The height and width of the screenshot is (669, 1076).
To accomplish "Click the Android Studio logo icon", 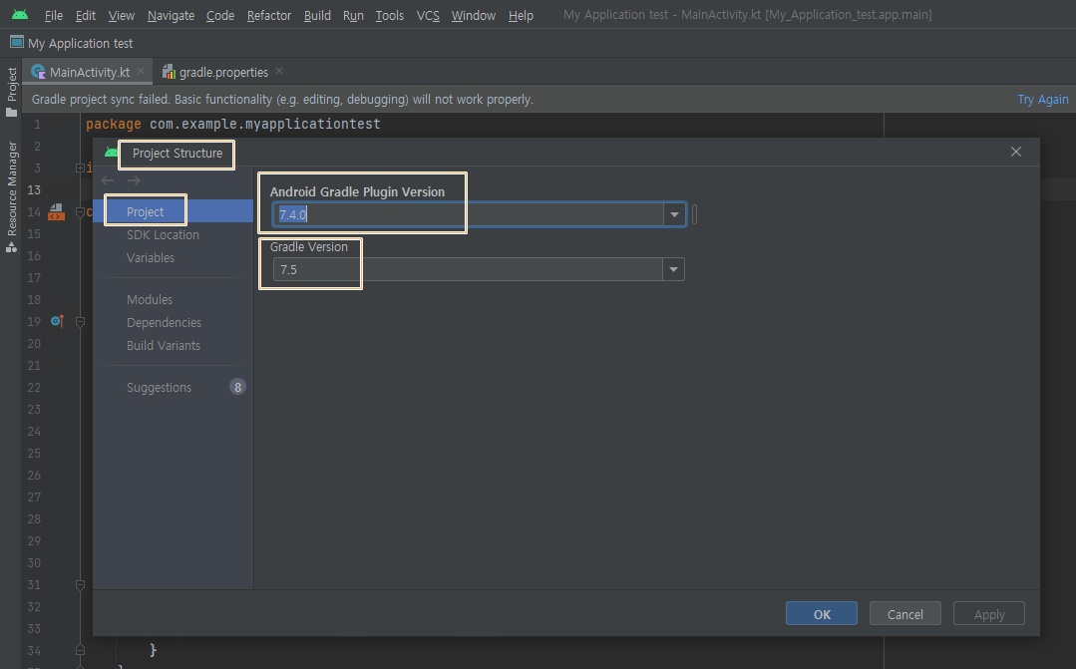I will point(20,14).
